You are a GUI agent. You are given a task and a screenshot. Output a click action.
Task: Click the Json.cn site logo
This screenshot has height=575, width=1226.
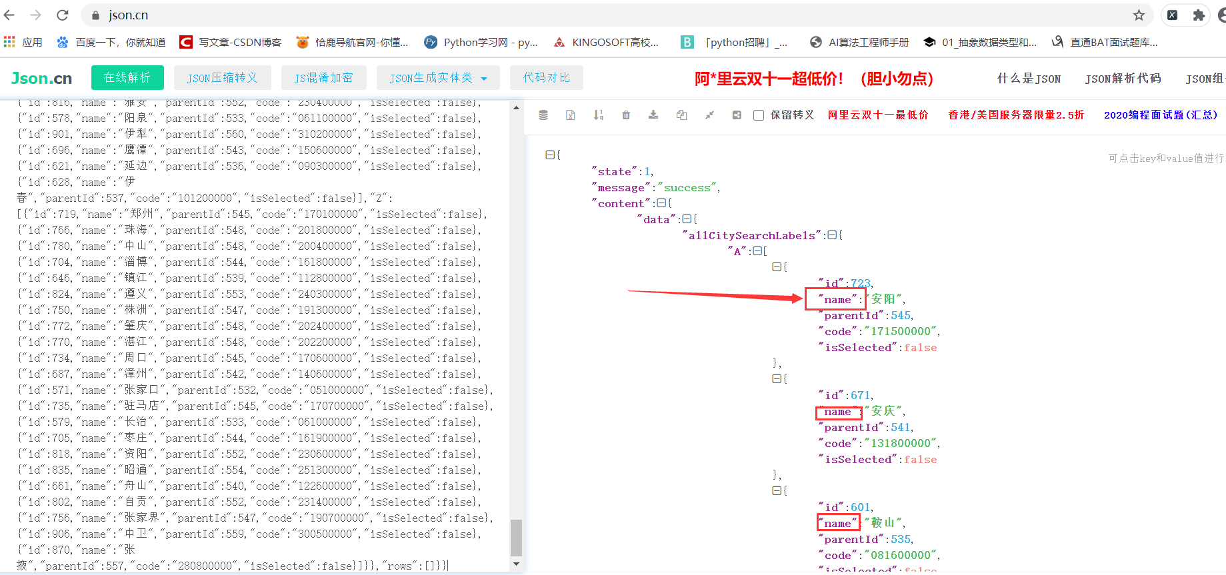click(41, 78)
